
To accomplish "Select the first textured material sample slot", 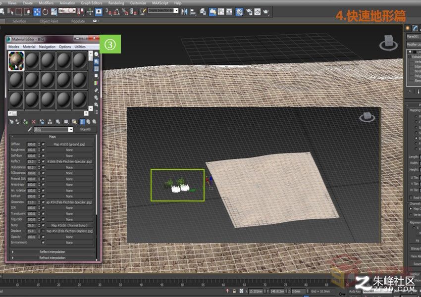I will [16, 61].
